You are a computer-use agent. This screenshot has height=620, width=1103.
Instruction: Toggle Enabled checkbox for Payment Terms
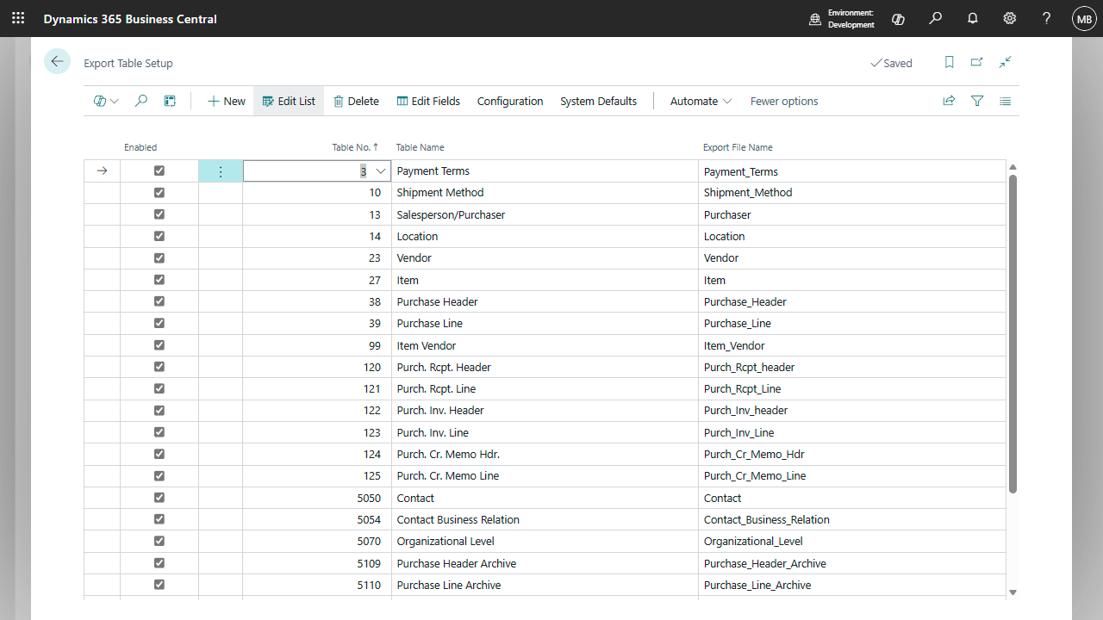click(x=159, y=170)
